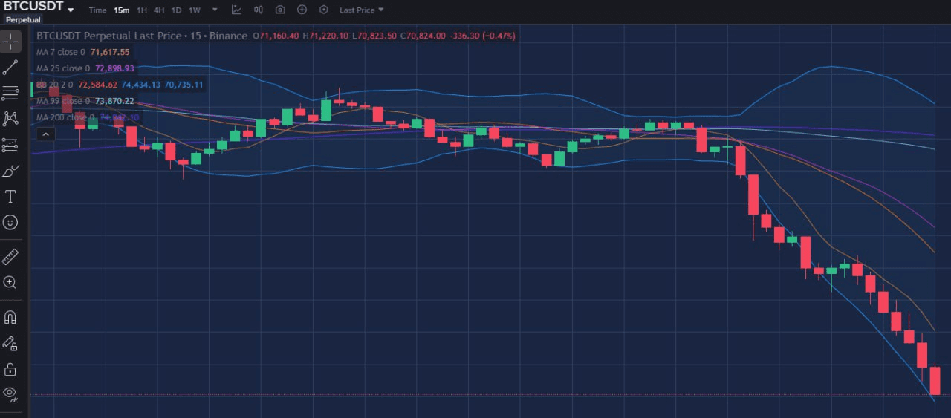
Task: Switch to the 1H timeframe
Action: click(141, 10)
